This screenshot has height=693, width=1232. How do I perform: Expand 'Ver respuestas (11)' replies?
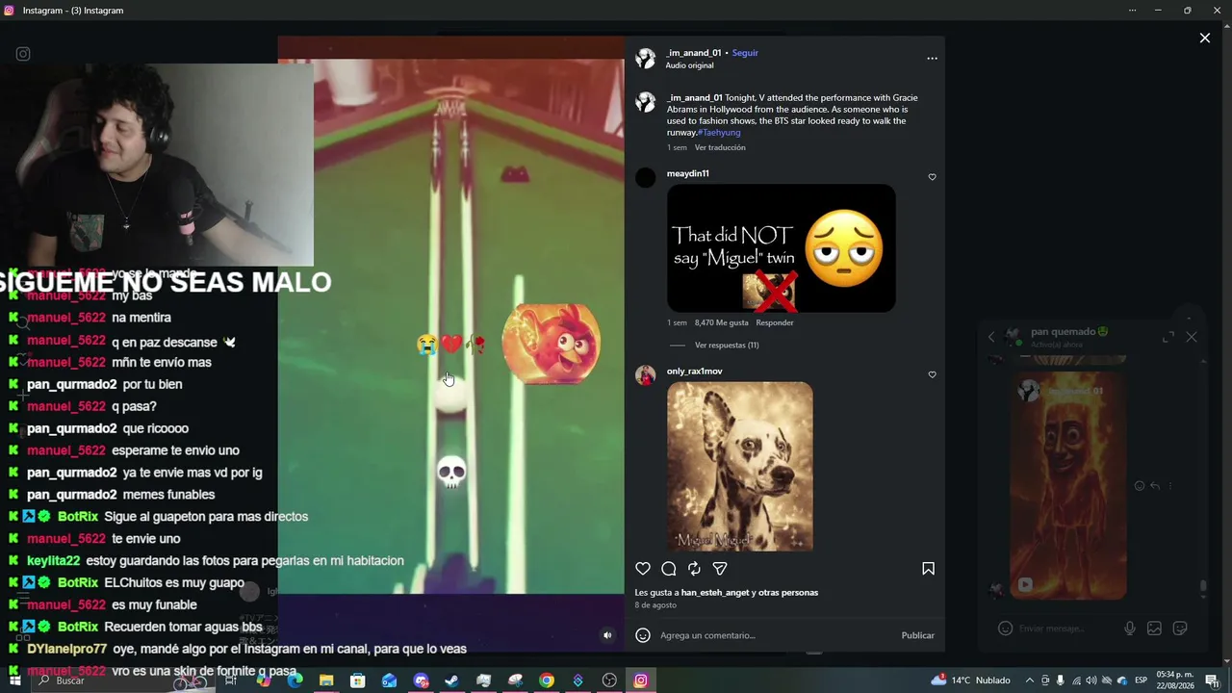(727, 345)
